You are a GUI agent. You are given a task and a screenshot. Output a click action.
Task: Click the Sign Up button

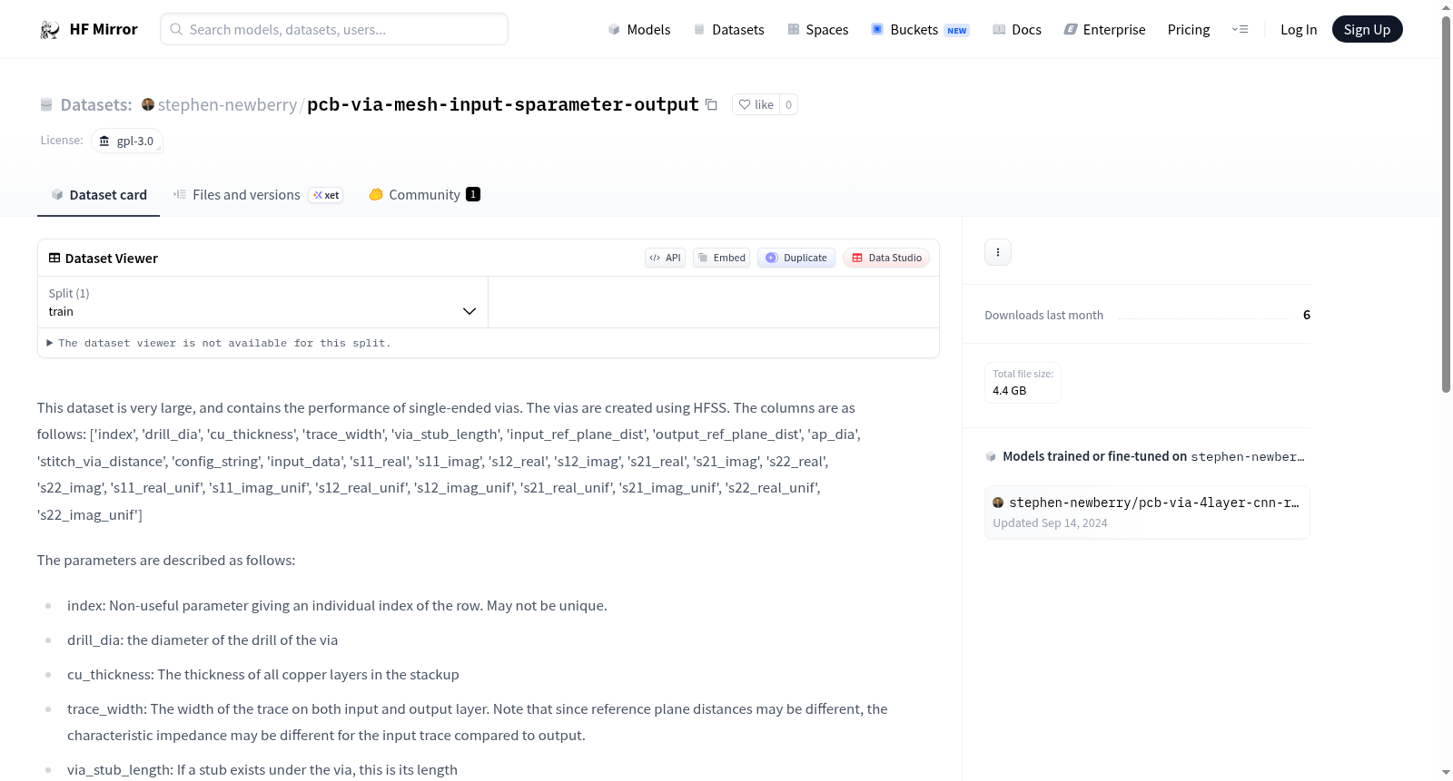click(x=1367, y=29)
